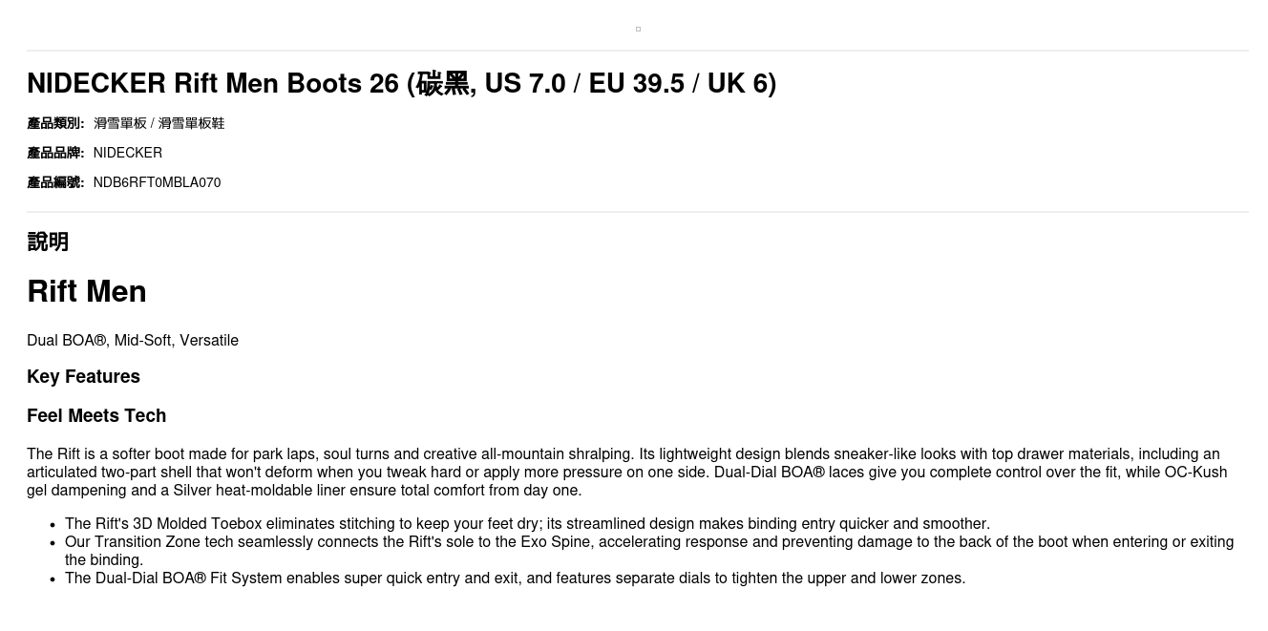Click the Key Features heading
Image resolution: width=1268 pixels, height=631 pixels.
83,377
